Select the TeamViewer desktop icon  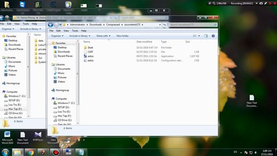coord(22,5)
